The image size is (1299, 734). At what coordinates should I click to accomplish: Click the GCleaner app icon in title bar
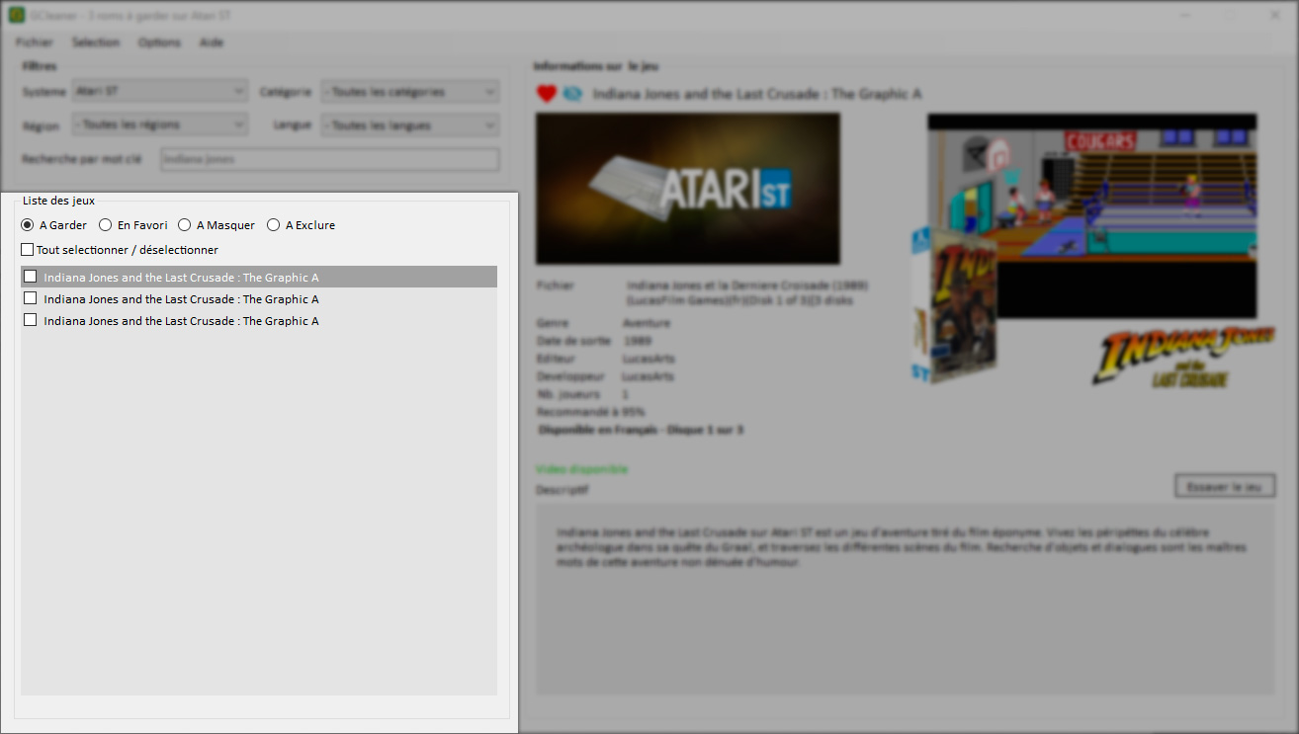click(x=17, y=16)
